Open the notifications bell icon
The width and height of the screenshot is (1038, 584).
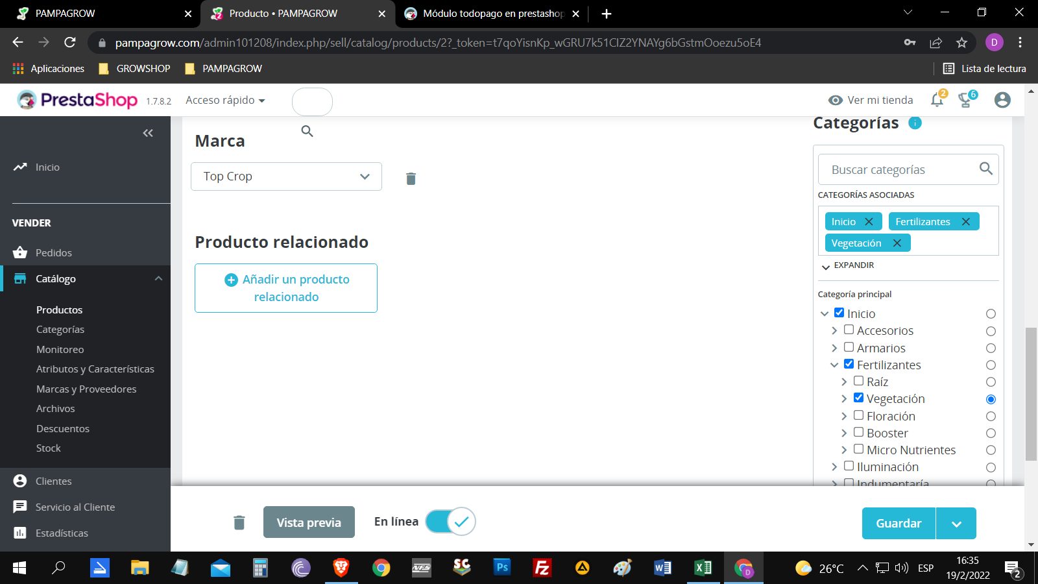point(937,99)
